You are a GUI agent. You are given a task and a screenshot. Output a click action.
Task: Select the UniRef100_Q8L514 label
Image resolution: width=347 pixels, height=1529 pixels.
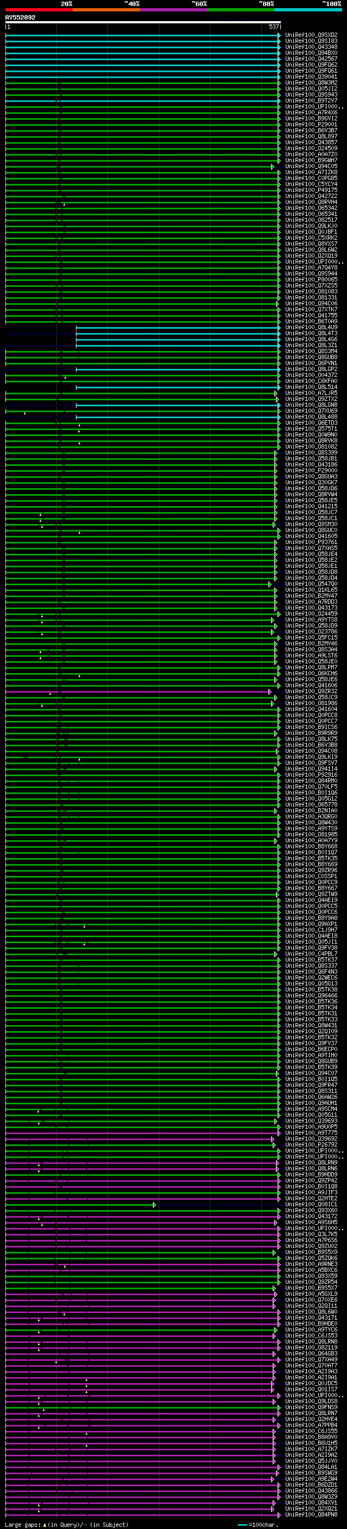point(311,387)
